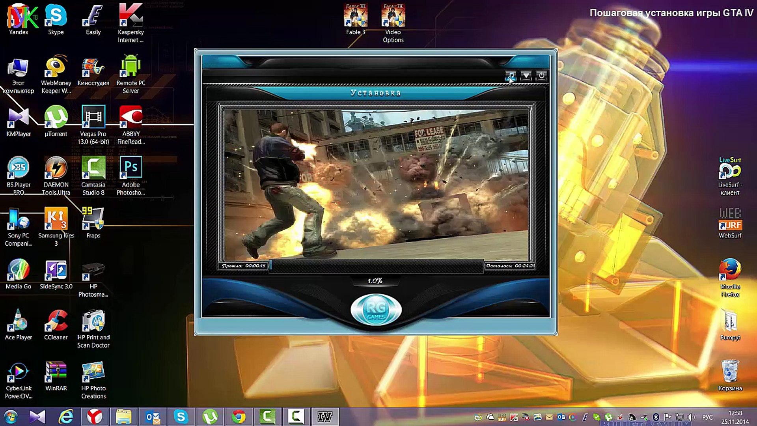Select the Sony PC Companion desktop icon
Screen dimensions: 757x426
coord(19,227)
